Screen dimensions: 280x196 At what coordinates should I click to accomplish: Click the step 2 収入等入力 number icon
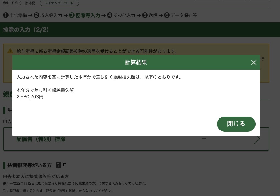[x=37, y=15]
